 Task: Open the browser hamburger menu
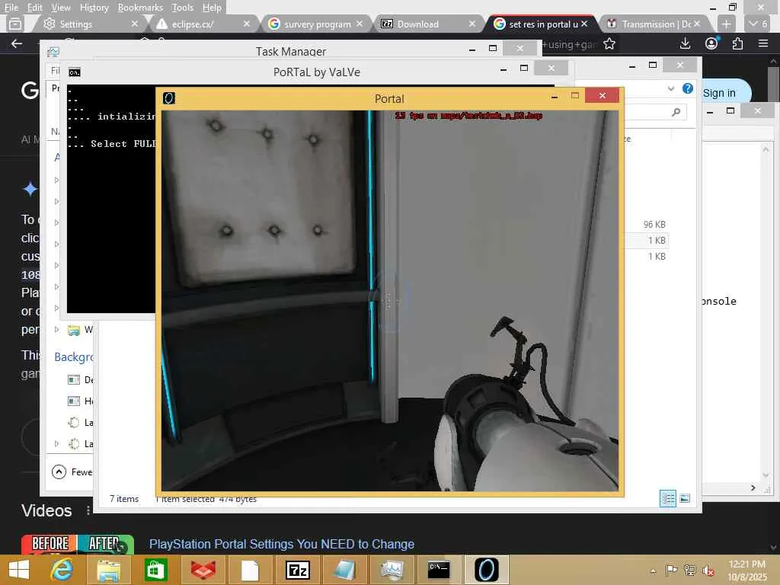tap(763, 43)
